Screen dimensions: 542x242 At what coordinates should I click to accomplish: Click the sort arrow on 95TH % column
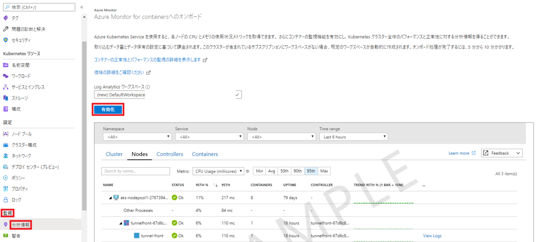tap(215, 185)
